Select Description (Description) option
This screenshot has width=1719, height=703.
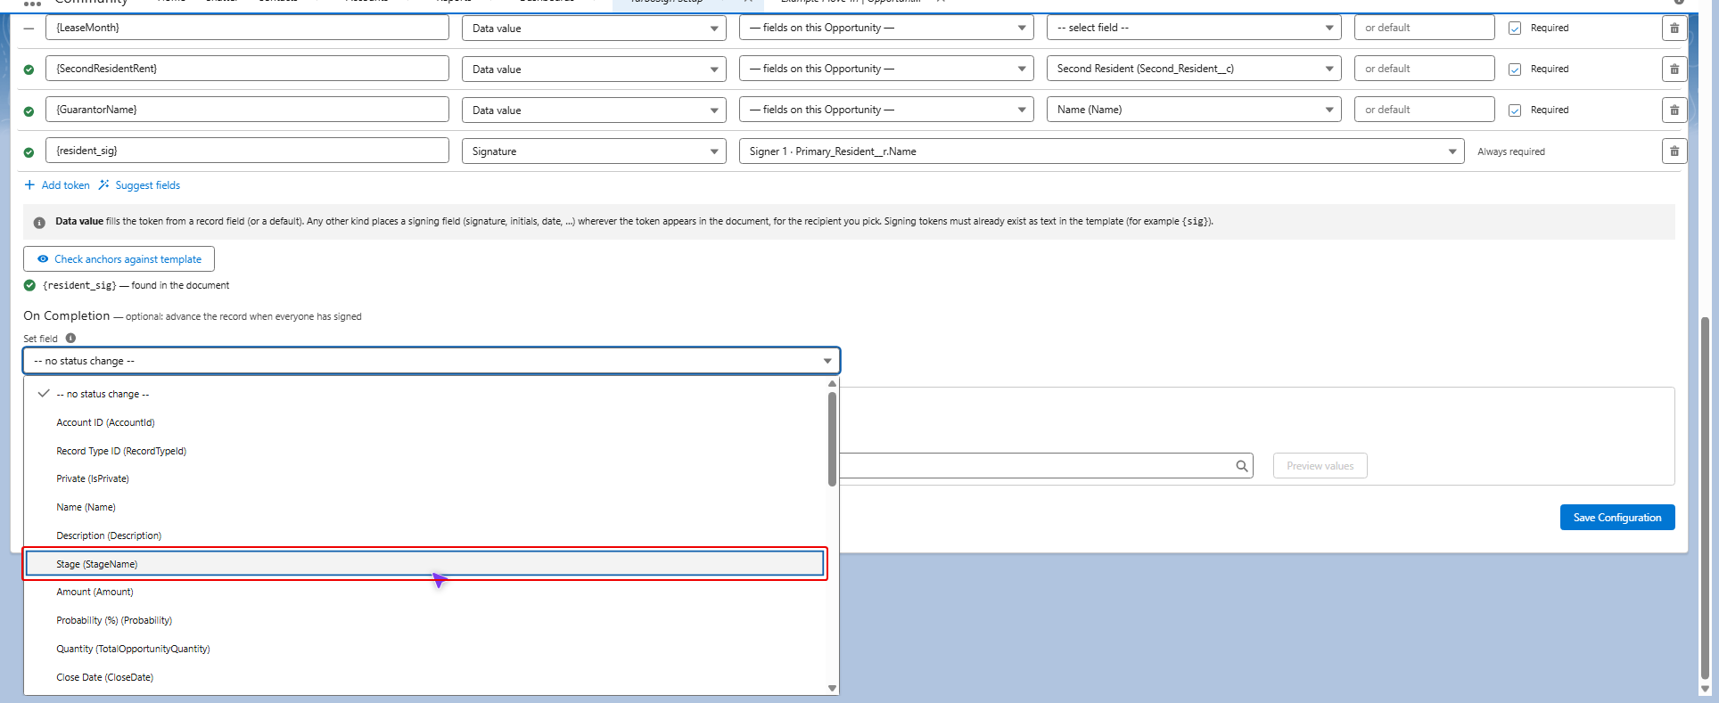(x=425, y=535)
